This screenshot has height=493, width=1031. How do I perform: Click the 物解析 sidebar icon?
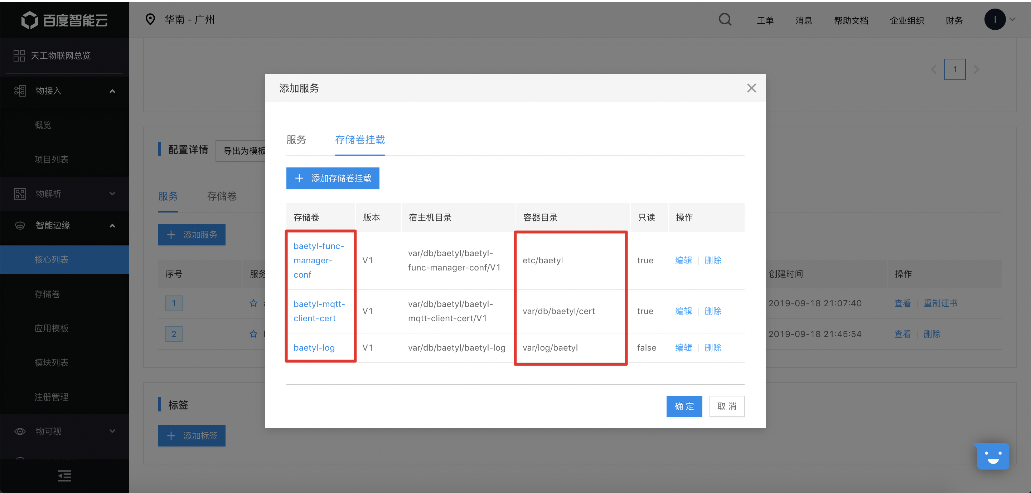pos(20,194)
